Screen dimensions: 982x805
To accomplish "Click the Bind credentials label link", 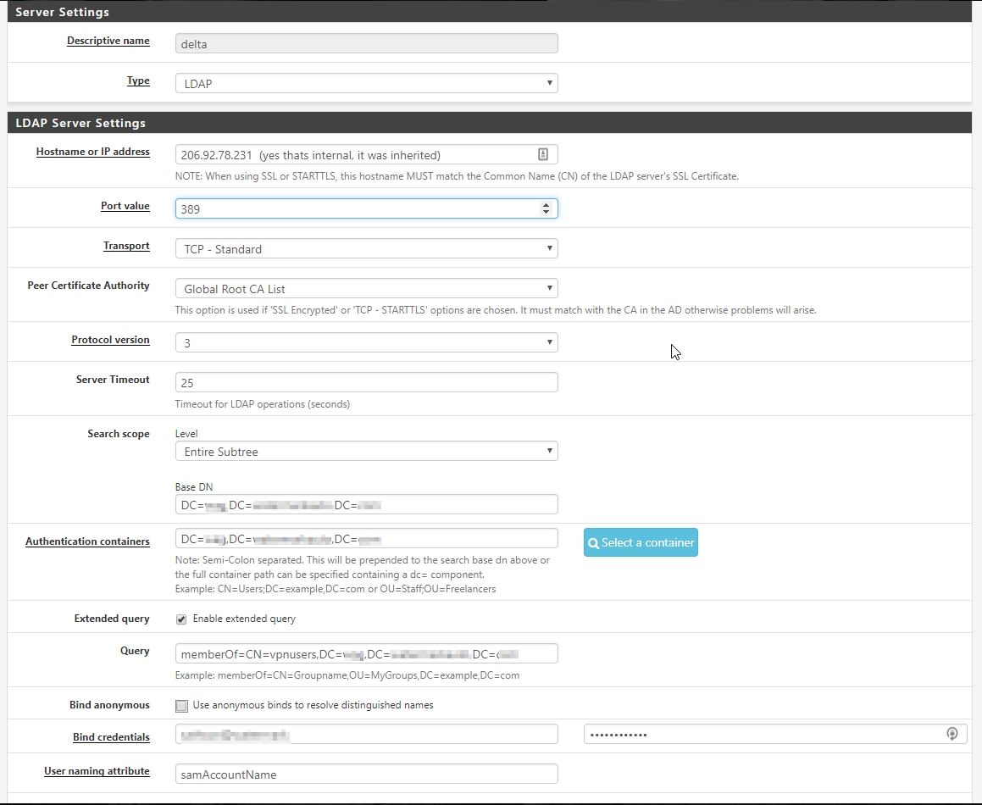I will [111, 737].
